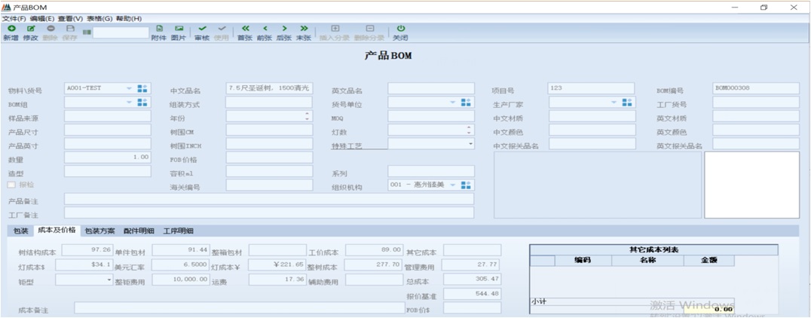Click the 中文品名 input field
Screen dimensions: 811x318
click(x=270, y=88)
